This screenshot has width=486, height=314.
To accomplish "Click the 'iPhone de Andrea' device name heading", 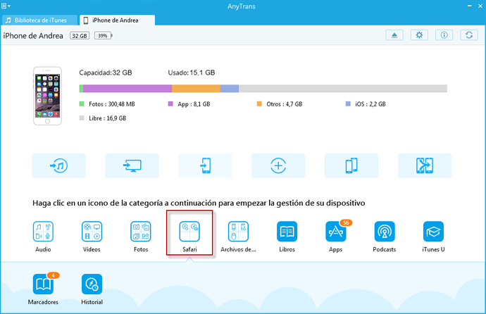I will [33, 36].
